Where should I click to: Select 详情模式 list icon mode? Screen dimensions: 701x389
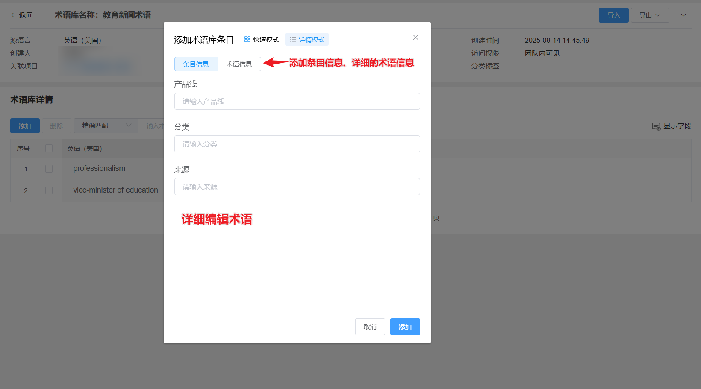pyautogui.click(x=307, y=40)
